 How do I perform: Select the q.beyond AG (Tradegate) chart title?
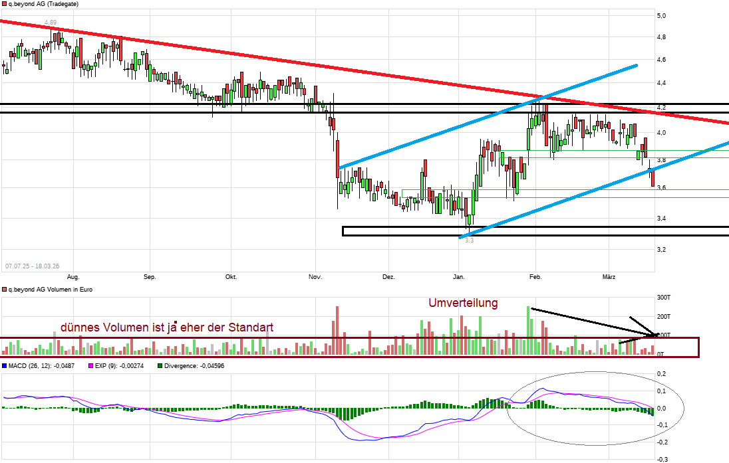click(x=41, y=4)
